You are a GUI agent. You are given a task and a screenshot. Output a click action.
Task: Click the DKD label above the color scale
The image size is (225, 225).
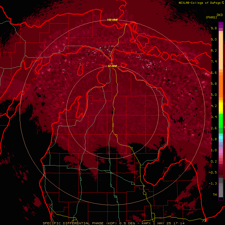[219, 15]
